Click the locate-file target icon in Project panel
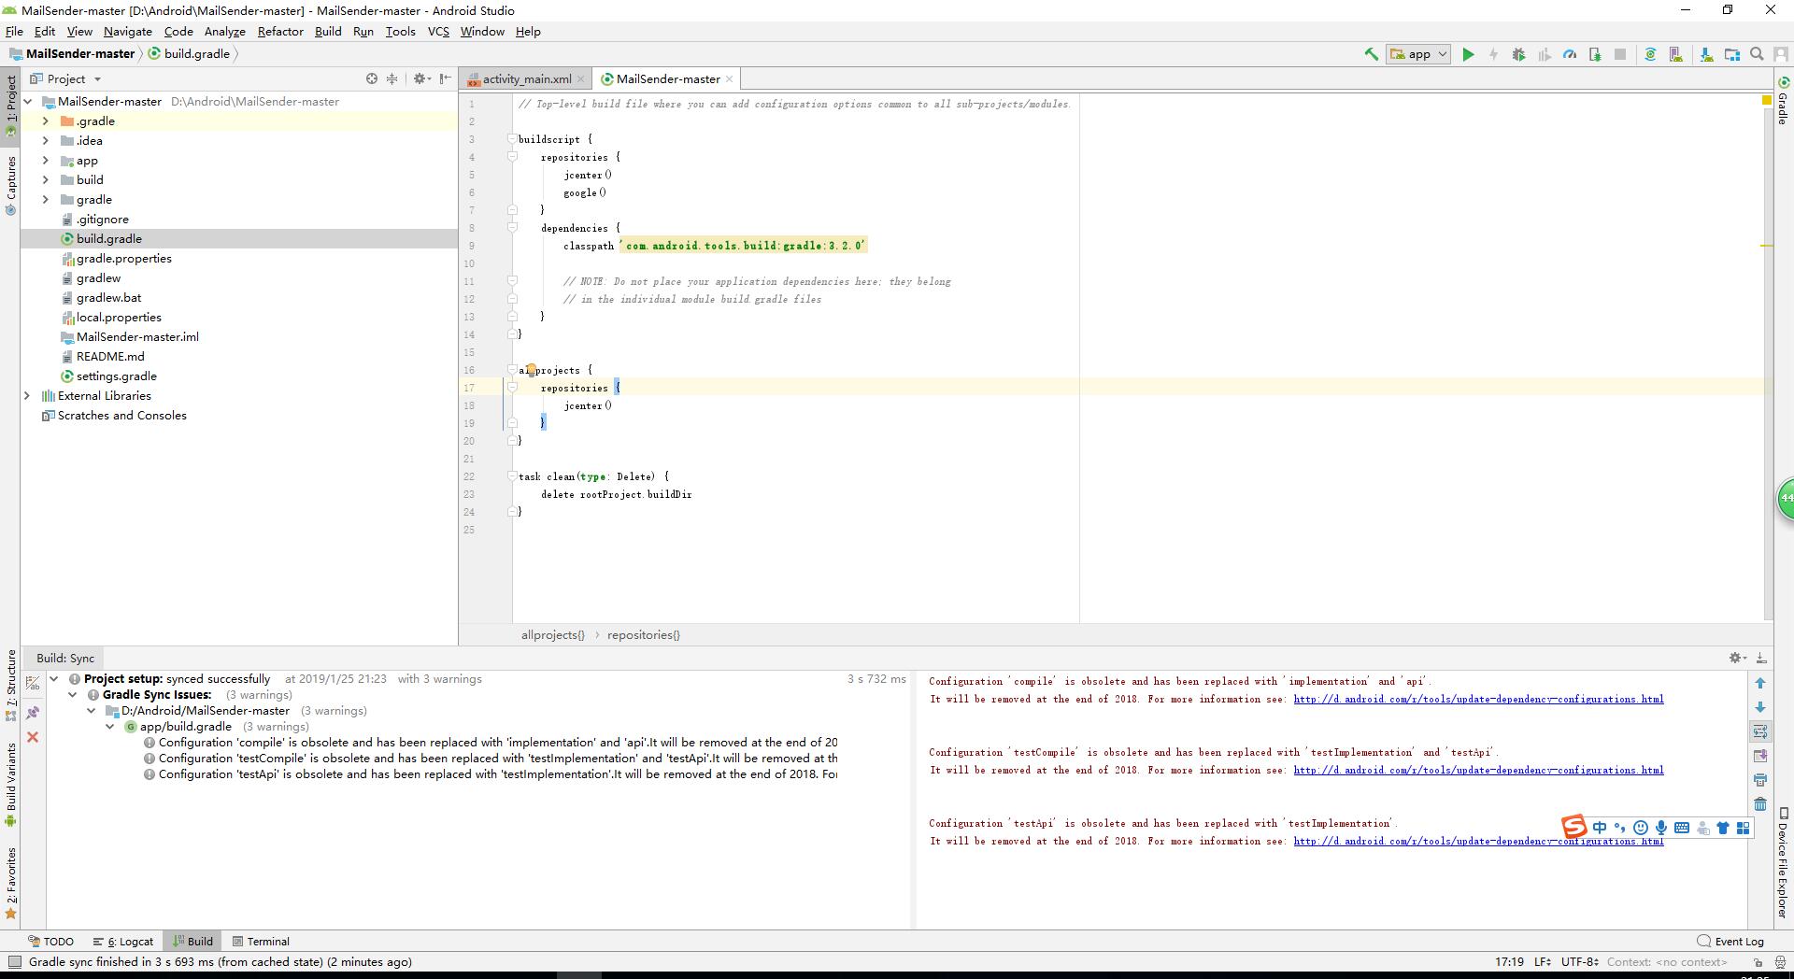The height and width of the screenshot is (979, 1794). 372,78
